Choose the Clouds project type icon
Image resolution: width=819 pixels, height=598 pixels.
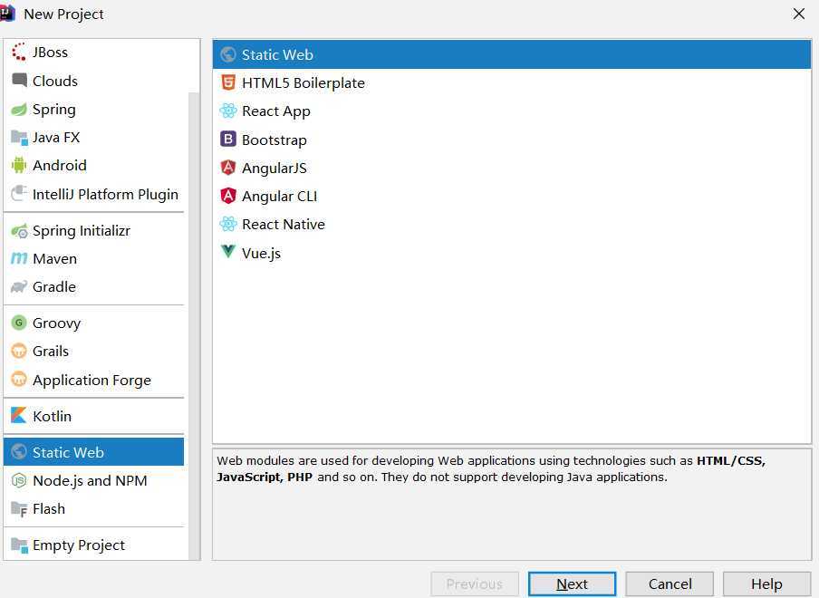(x=19, y=81)
